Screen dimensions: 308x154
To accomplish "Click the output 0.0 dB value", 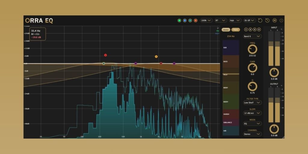I will 274,136.
